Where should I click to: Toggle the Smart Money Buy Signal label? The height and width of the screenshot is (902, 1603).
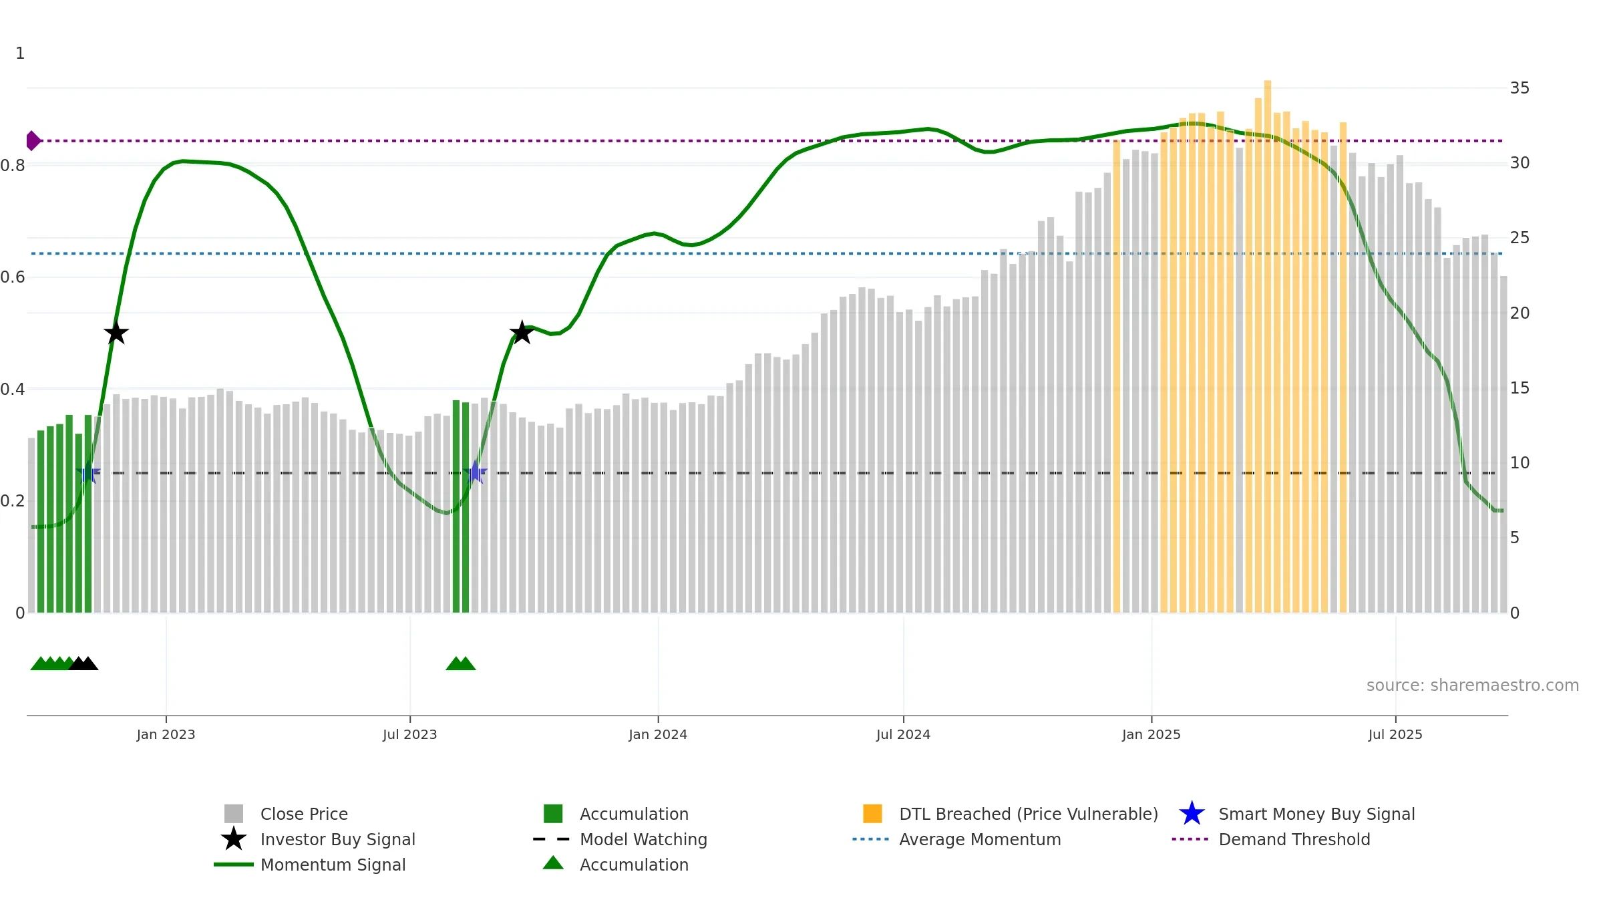[1316, 814]
